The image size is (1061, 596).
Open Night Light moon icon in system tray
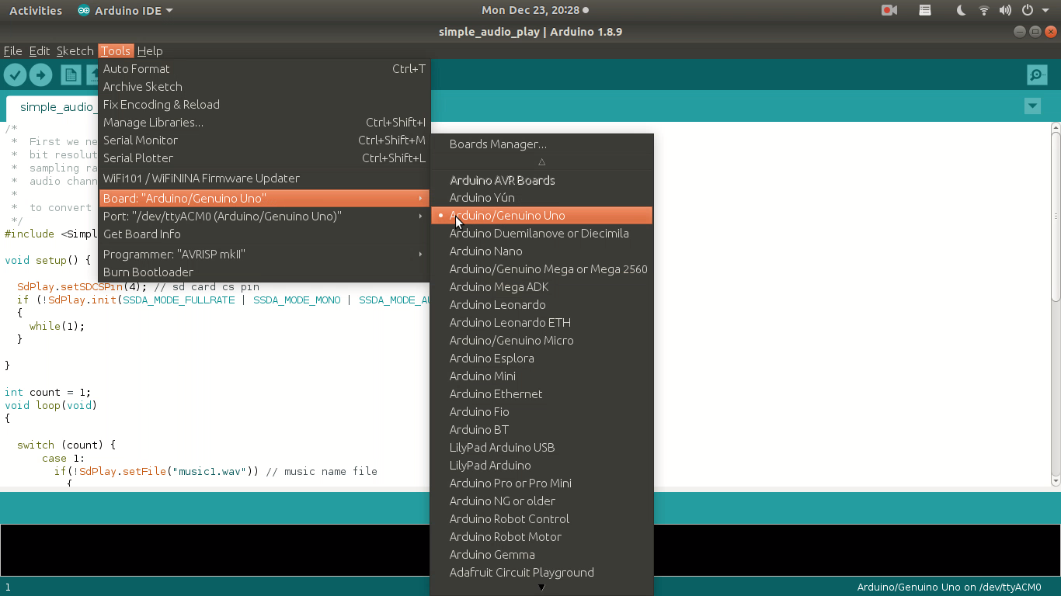tap(961, 10)
